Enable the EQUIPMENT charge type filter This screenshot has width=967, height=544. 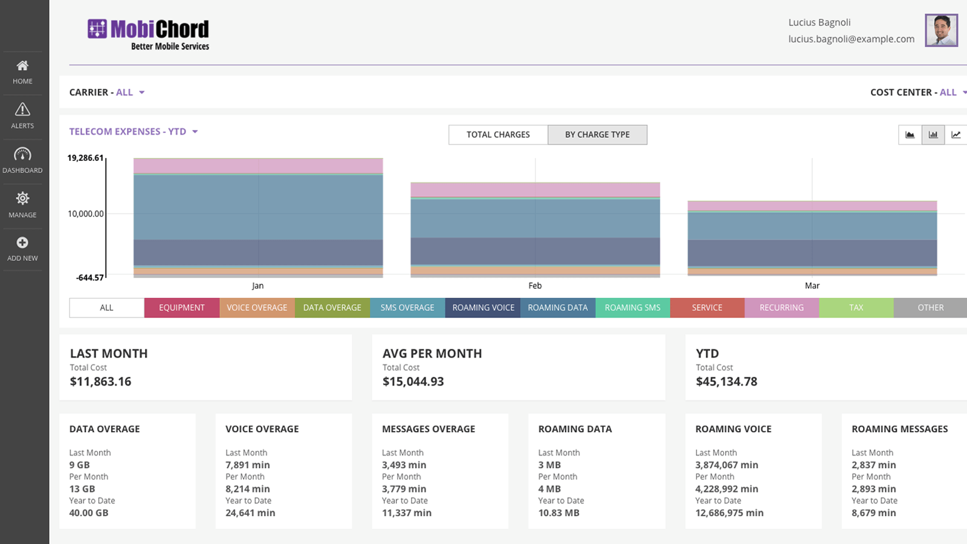click(181, 307)
